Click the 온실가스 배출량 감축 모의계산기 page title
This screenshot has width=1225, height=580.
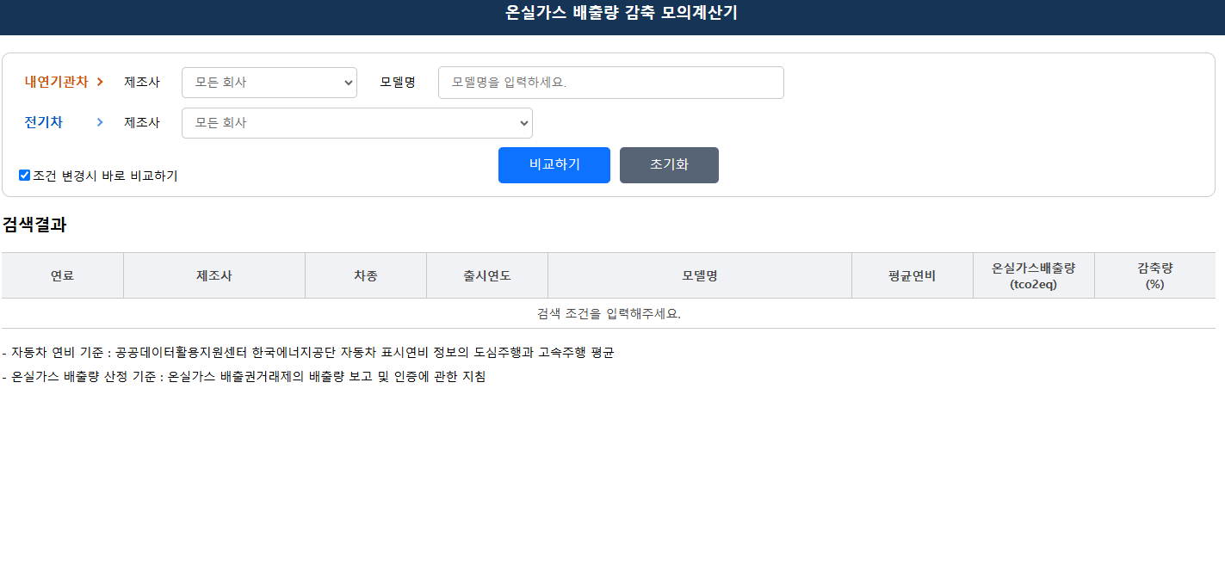click(621, 13)
